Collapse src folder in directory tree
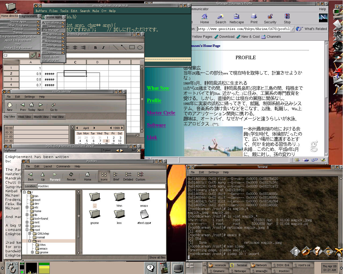The image size is (343, 274). tap(30, 241)
